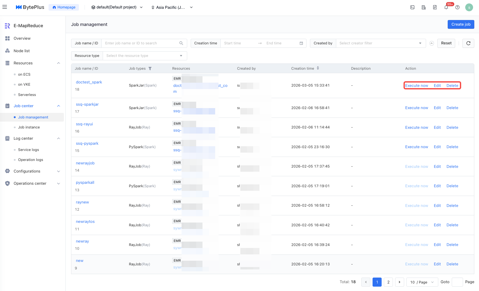This screenshot has height=291, width=479.
Task: Collapse the filter panel with the up-arrow toggle
Action: (x=431, y=43)
